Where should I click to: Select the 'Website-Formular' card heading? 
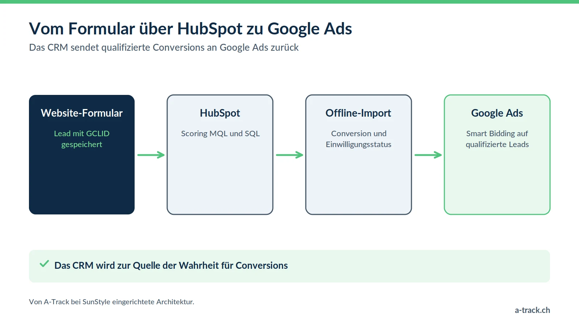click(x=82, y=113)
